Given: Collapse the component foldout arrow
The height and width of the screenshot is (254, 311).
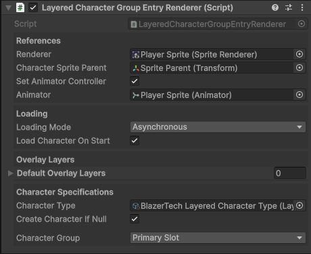Looking at the screenshot, I should coord(9,8).
